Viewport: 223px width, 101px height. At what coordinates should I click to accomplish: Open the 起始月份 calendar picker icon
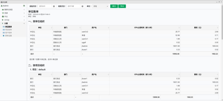pyautogui.click(x=54, y=6)
